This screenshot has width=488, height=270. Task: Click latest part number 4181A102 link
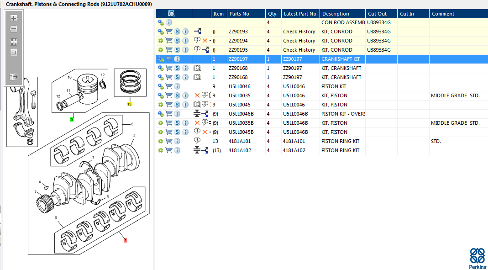[x=294, y=150]
